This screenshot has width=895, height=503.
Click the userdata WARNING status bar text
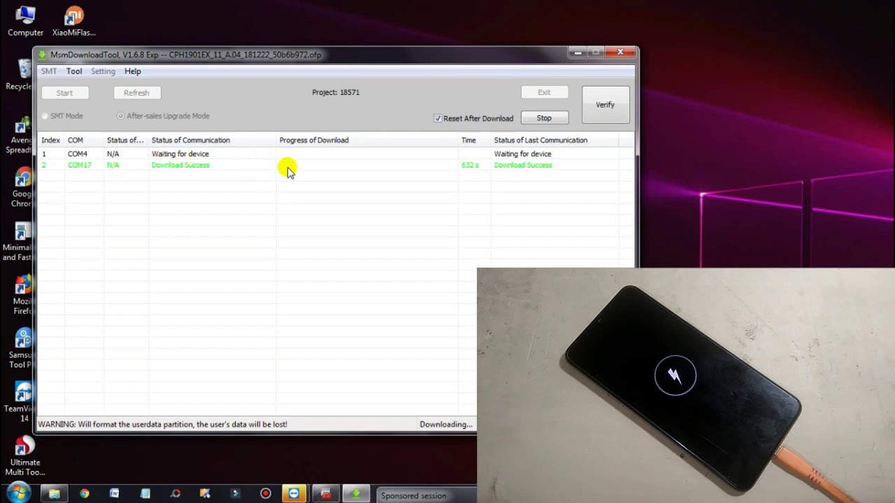click(162, 424)
